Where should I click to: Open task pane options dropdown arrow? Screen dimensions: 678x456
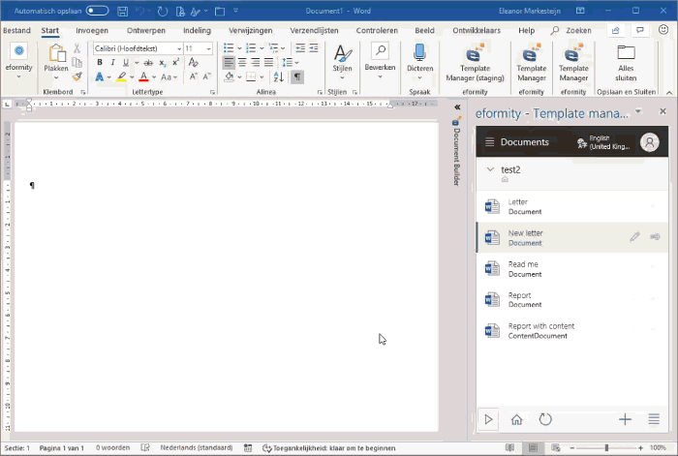coord(638,111)
